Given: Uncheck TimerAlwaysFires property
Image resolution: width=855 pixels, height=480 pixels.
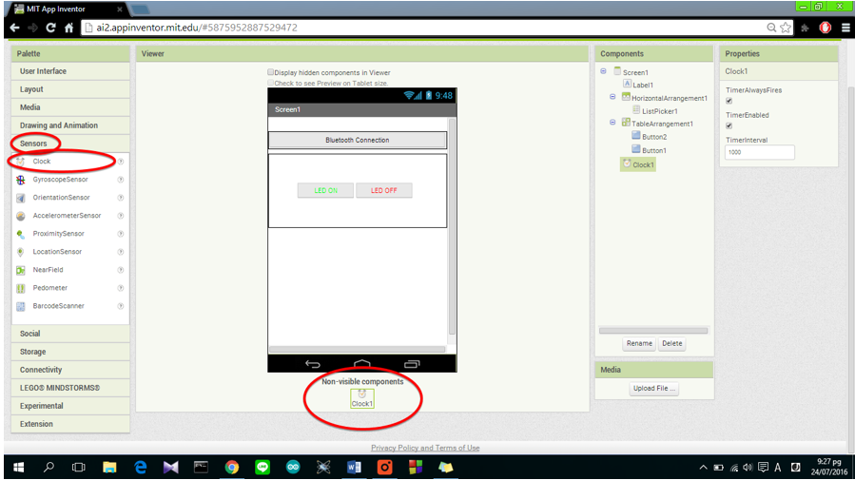Looking at the screenshot, I should point(729,101).
